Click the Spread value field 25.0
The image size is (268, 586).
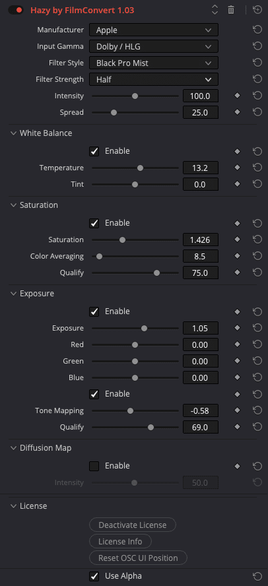click(x=201, y=112)
